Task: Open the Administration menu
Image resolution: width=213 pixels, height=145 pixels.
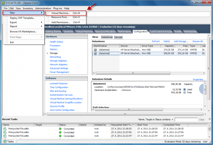Action: click(43, 8)
